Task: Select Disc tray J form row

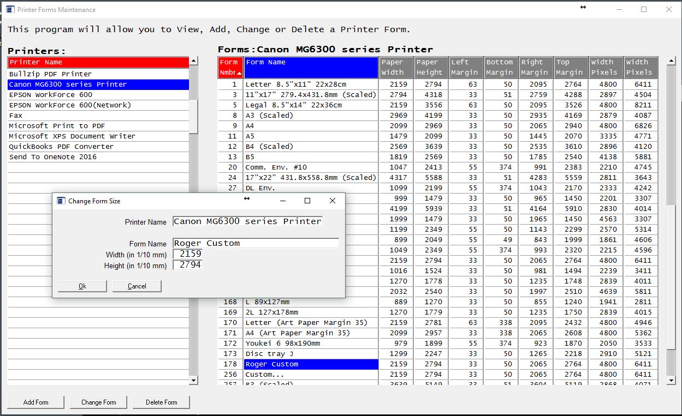Action: (x=311, y=354)
